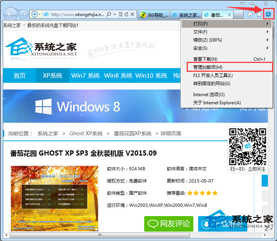Click 系统之家 breadcrumb link
277x241 pixels.
pos(48,133)
